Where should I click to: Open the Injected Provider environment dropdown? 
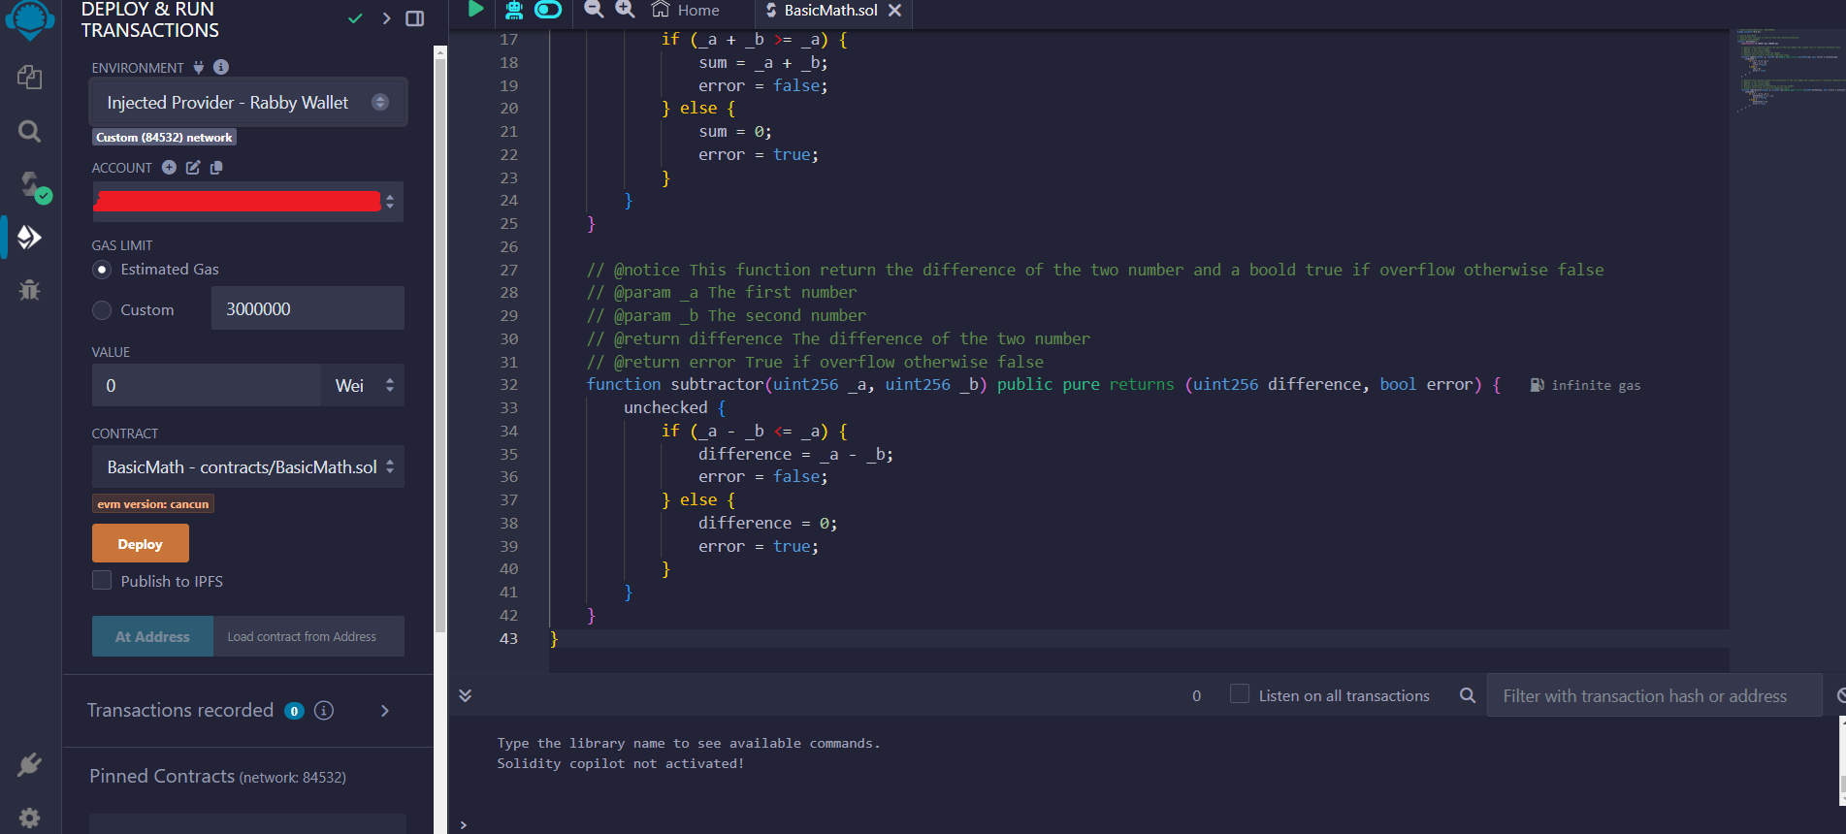click(247, 103)
